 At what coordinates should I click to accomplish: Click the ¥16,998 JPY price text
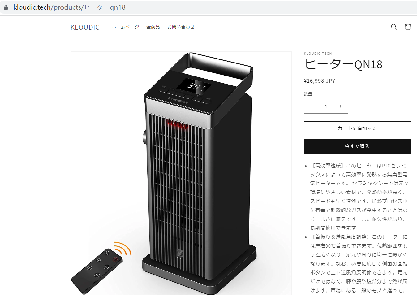point(320,81)
